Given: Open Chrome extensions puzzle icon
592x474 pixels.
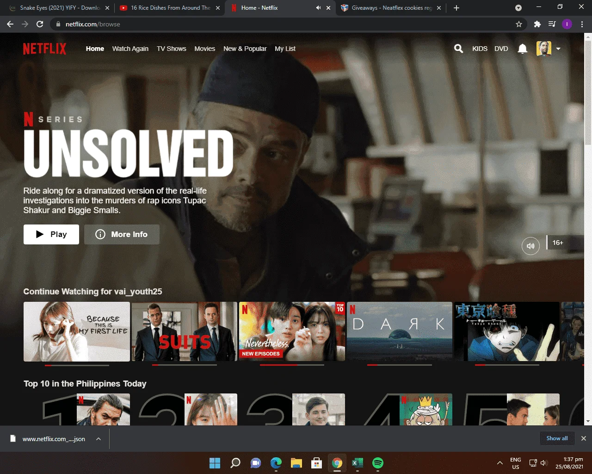Looking at the screenshot, I should pyautogui.click(x=537, y=24).
